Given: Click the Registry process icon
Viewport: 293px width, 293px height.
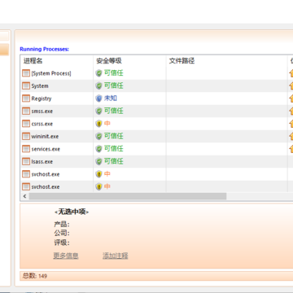Looking at the screenshot, I should (x=26, y=98).
